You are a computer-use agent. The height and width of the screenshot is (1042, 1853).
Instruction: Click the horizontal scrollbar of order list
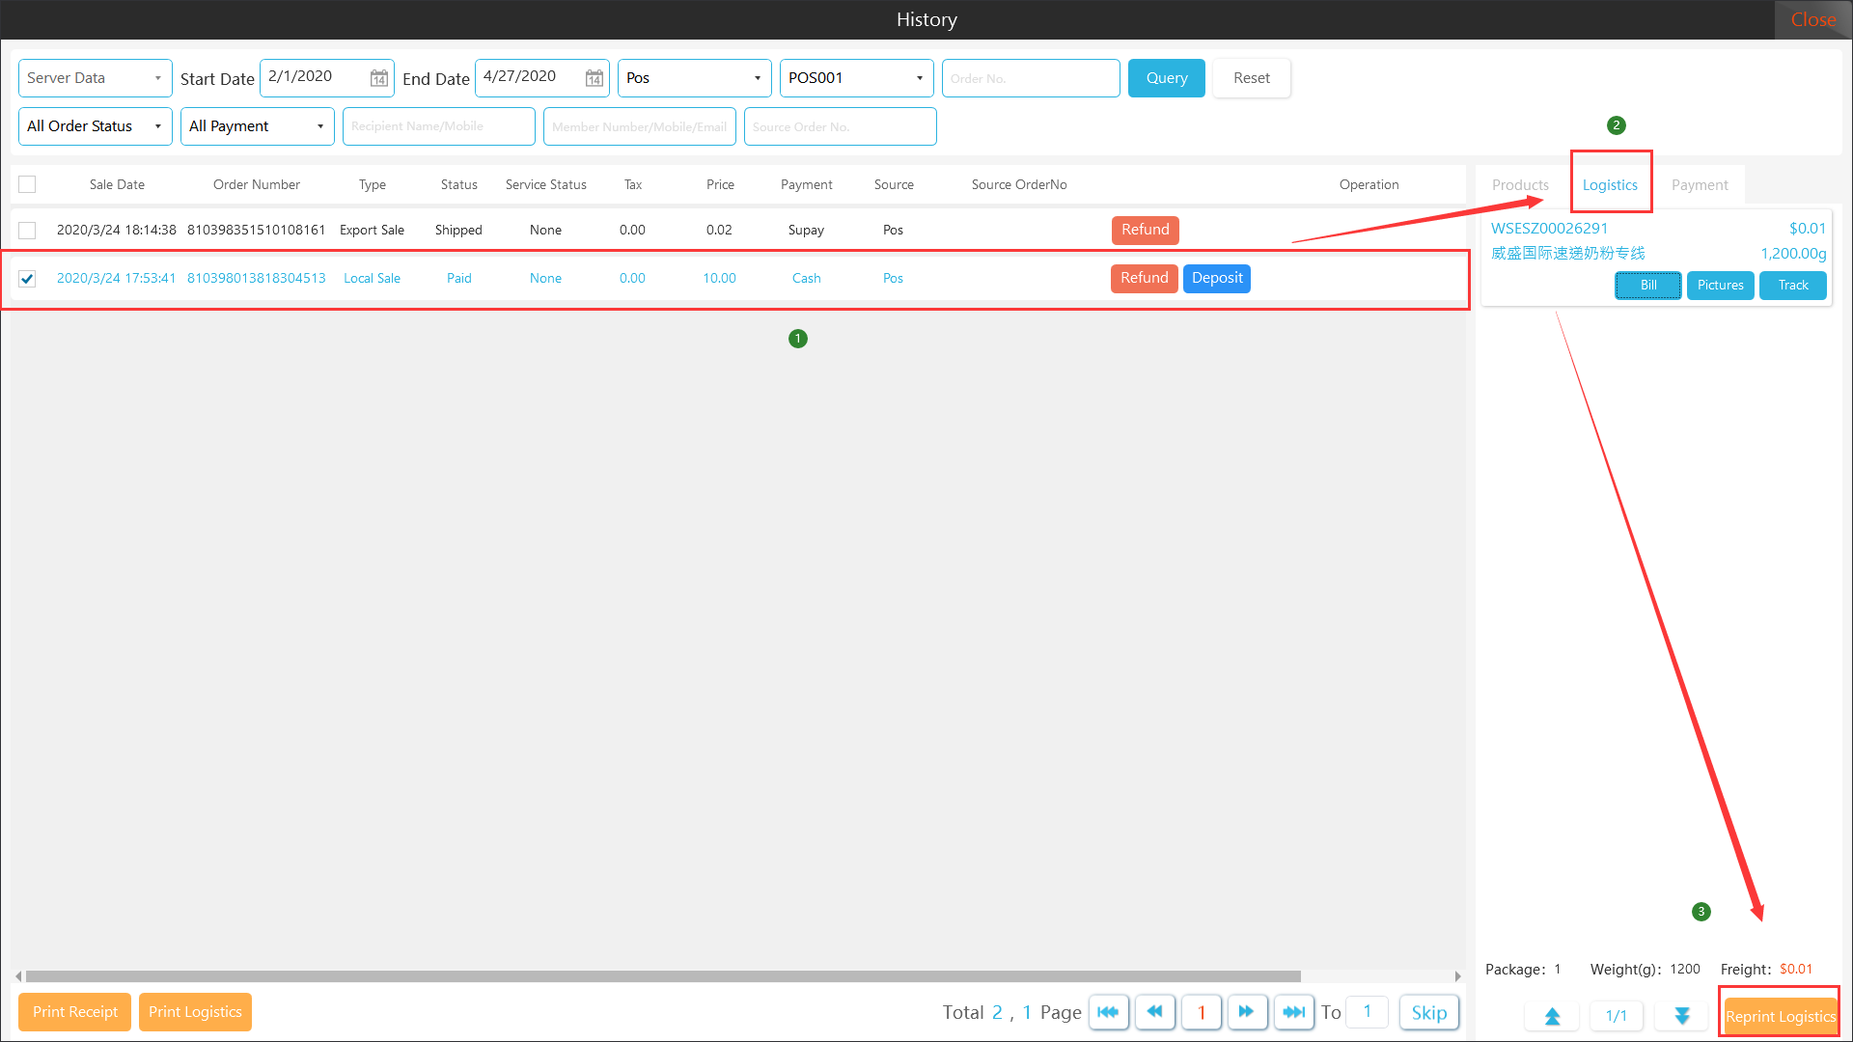pyautogui.click(x=662, y=976)
